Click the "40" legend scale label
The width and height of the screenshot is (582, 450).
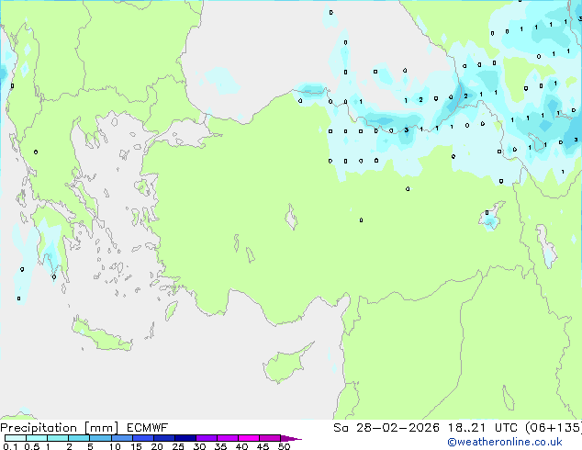pyautogui.click(x=241, y=446)
